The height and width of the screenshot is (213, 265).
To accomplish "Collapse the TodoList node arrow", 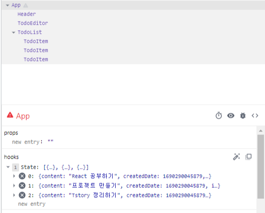I will tap(14, 32).
